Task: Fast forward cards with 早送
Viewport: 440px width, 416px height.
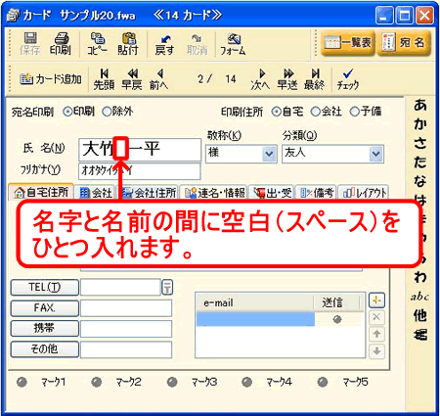Action: pyautogui.click(x=287, y=79)
